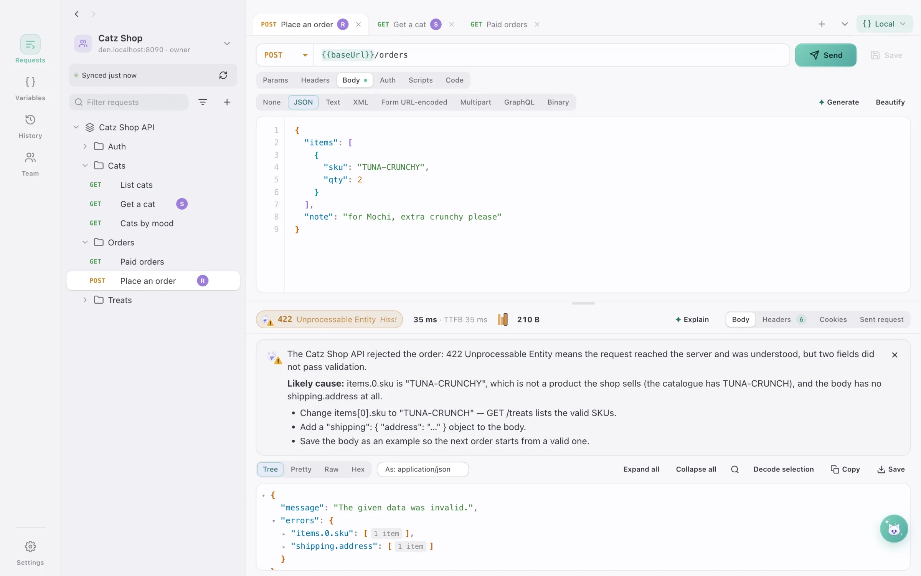Add a new request with plus icon
The width and height of the screenshot is (921, 576).
point(227,102)
